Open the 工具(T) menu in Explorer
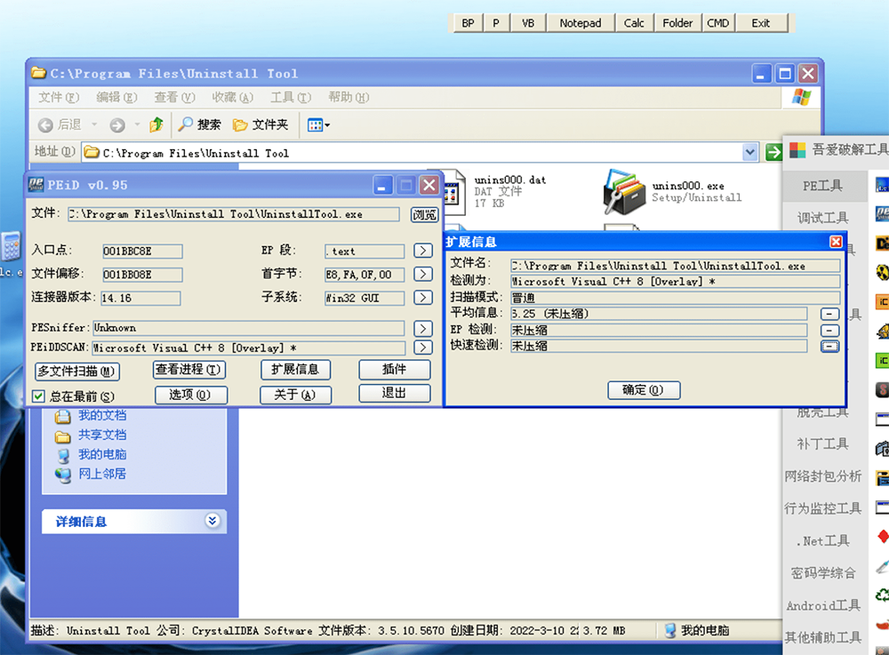889x655 pixels. click(x=291, y=98)
